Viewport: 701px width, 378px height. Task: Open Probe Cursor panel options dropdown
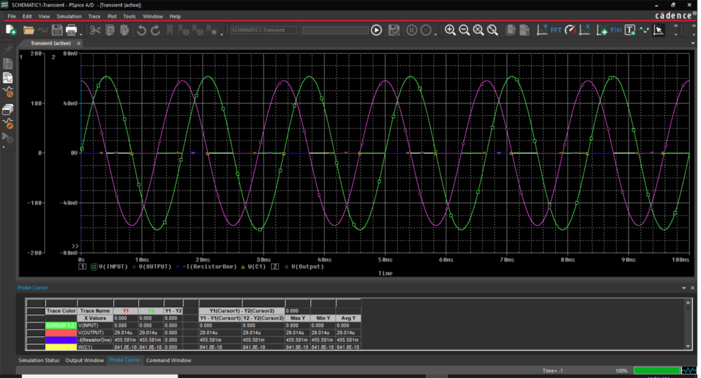pos(684,288)
